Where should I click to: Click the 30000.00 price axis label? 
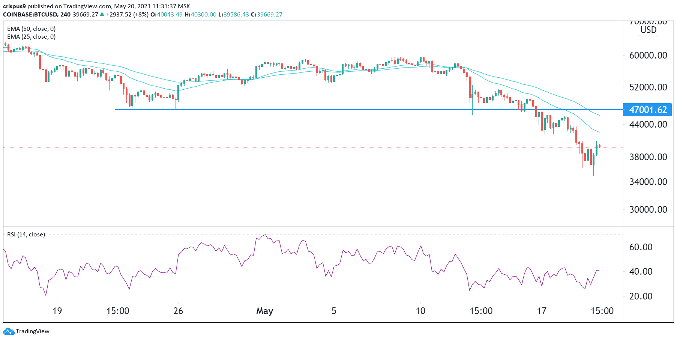(648, 210)
